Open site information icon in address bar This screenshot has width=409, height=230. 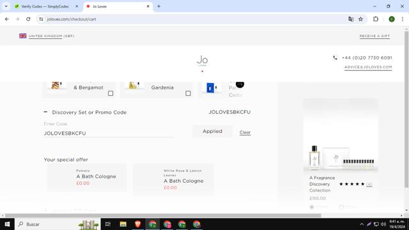[x=41, y=19]
